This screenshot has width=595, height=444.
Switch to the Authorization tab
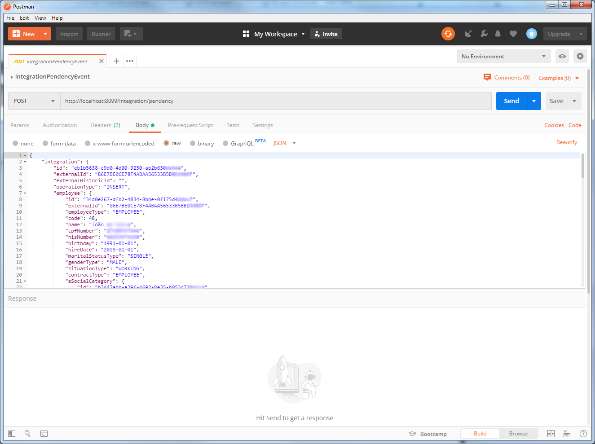coord(60,125)
